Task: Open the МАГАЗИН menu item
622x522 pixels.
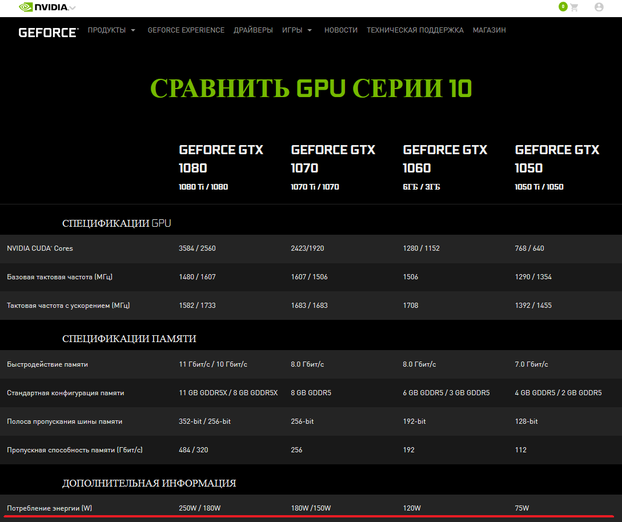Action: tap(489, 30)
